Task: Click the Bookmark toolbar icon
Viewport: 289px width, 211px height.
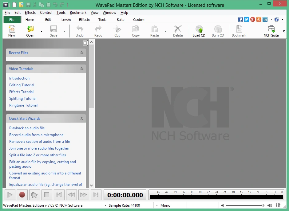Action: click(239, 29)
